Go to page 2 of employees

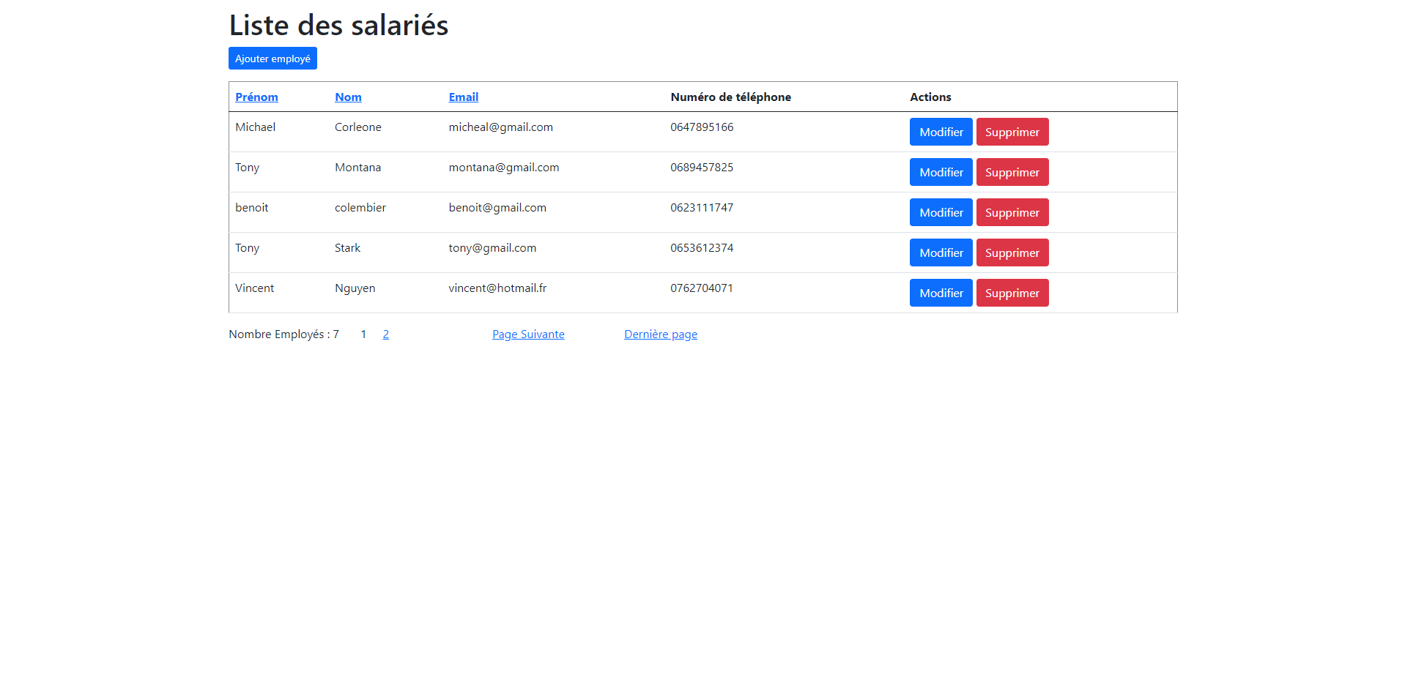pos(385,334)
